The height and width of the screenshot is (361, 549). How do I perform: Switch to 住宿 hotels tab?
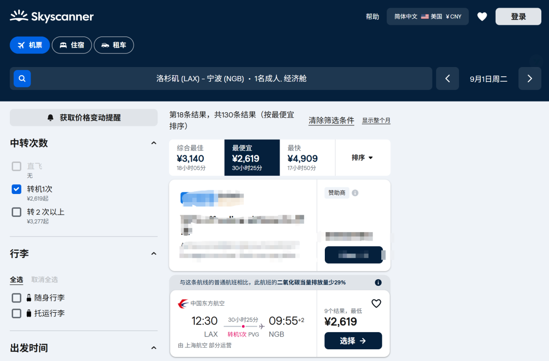tap(72, 45)
